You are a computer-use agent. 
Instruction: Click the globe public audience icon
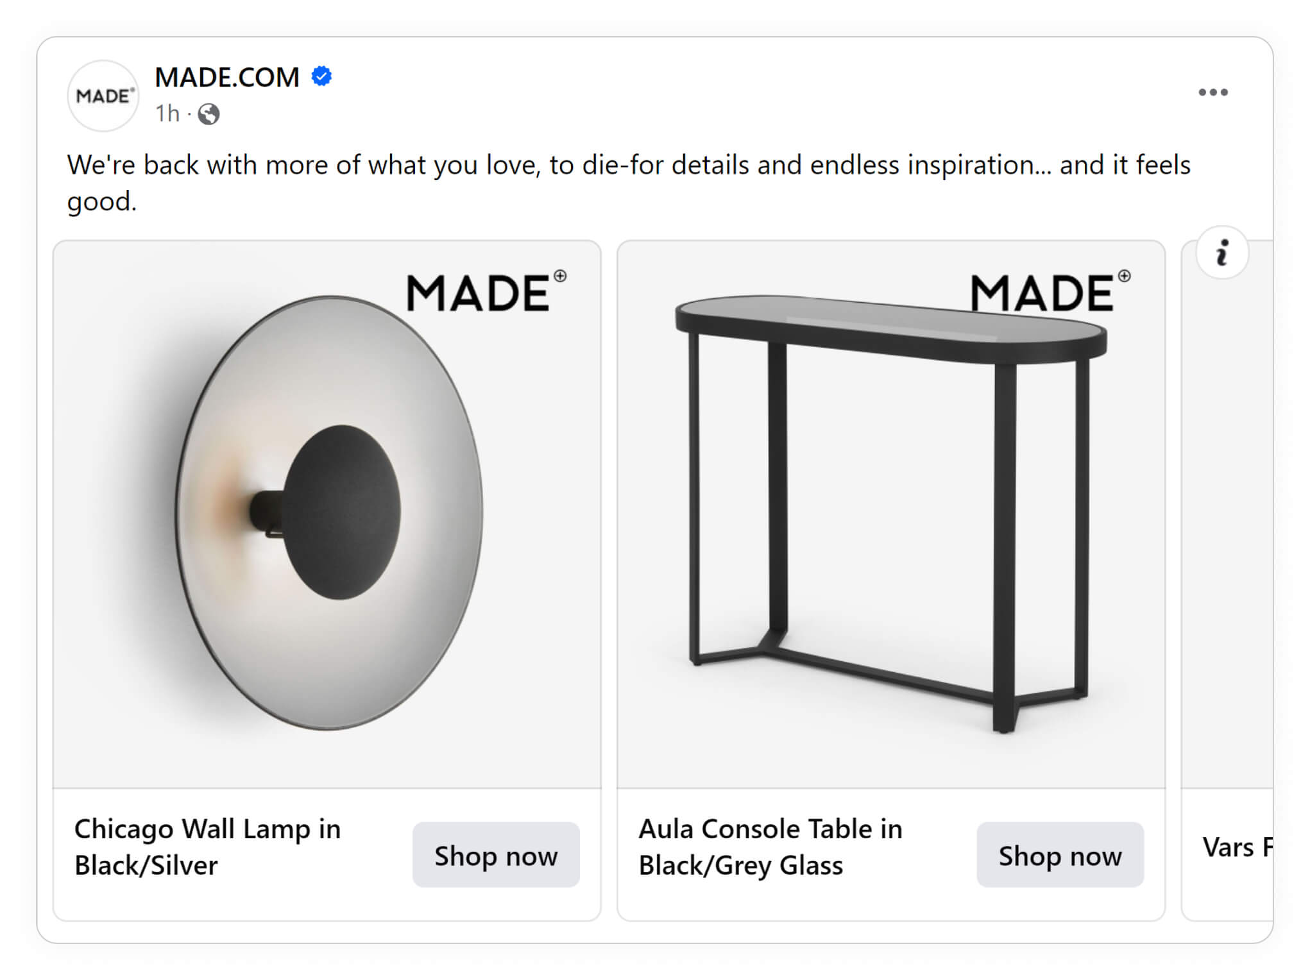(208, 114)
